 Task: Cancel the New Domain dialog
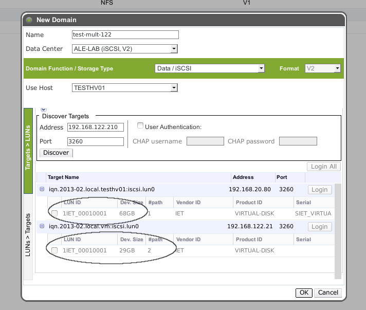(327, 293)
